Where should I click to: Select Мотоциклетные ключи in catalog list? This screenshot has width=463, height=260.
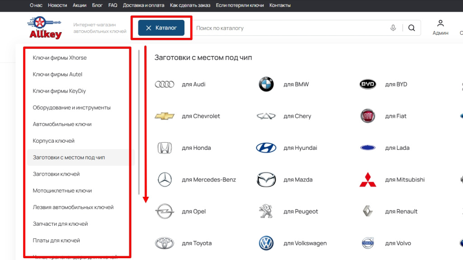click(x=62, y=190)
